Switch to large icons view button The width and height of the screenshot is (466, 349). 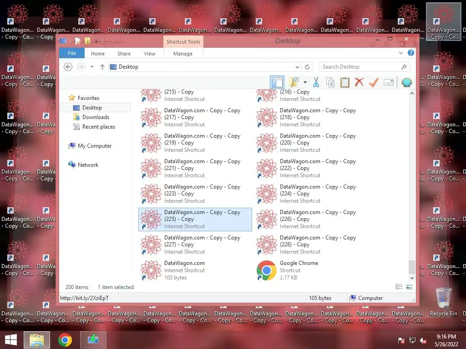pyautogui.click(x=409, y=287)
